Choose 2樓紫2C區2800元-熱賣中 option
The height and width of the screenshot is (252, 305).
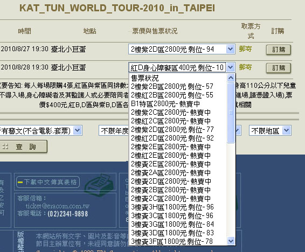coord(178,113)
